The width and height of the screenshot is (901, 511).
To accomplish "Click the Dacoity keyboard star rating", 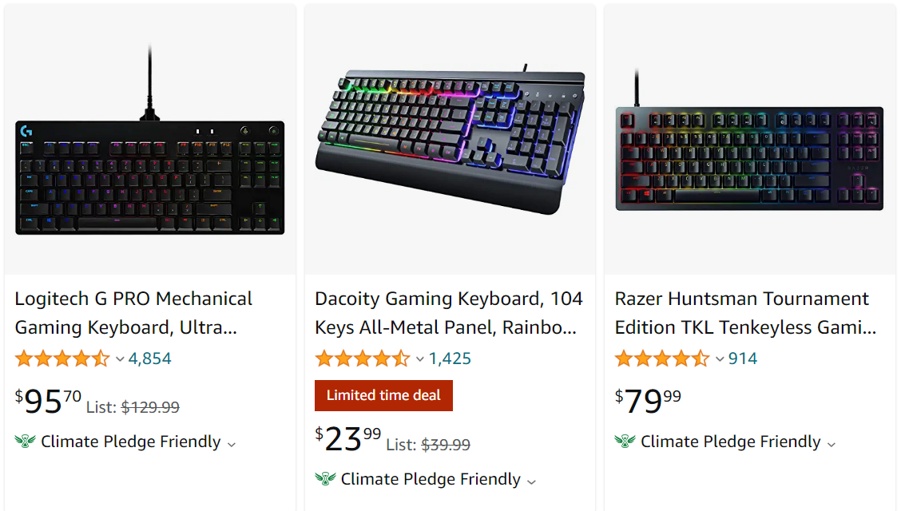I will click(x=363, y=358).
